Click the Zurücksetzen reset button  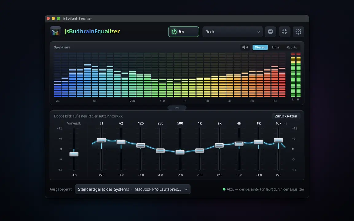point(286,116)
